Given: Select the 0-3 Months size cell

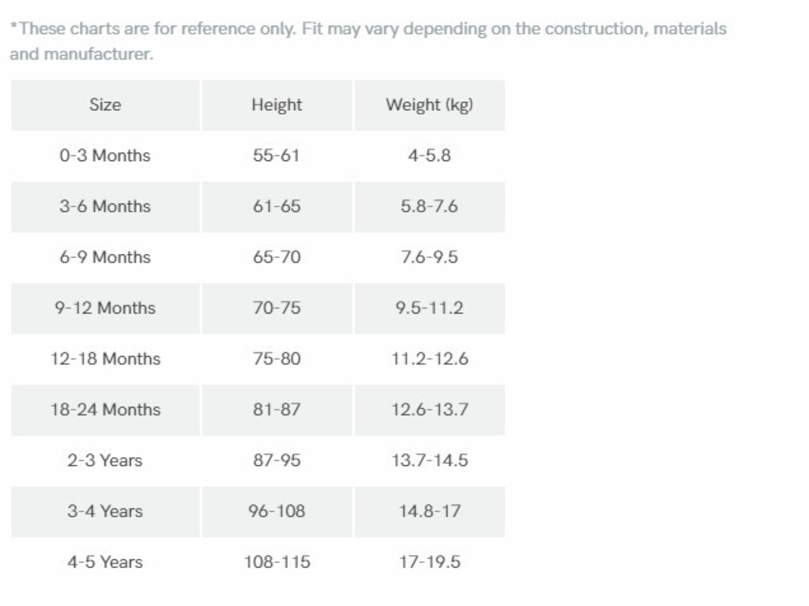Looking at the screenshot, I should pyautogui.click(x=105, y=155).
